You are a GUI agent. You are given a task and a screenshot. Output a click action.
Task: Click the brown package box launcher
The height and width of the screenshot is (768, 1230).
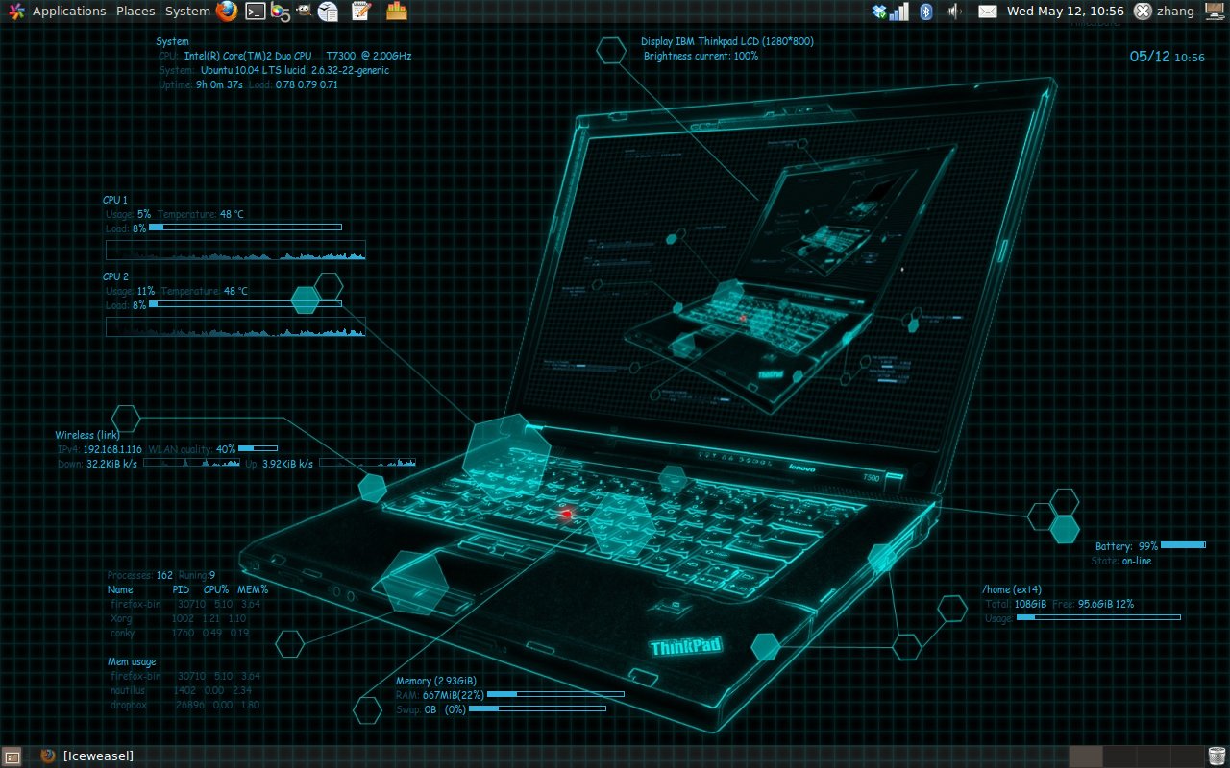(396, 12)
